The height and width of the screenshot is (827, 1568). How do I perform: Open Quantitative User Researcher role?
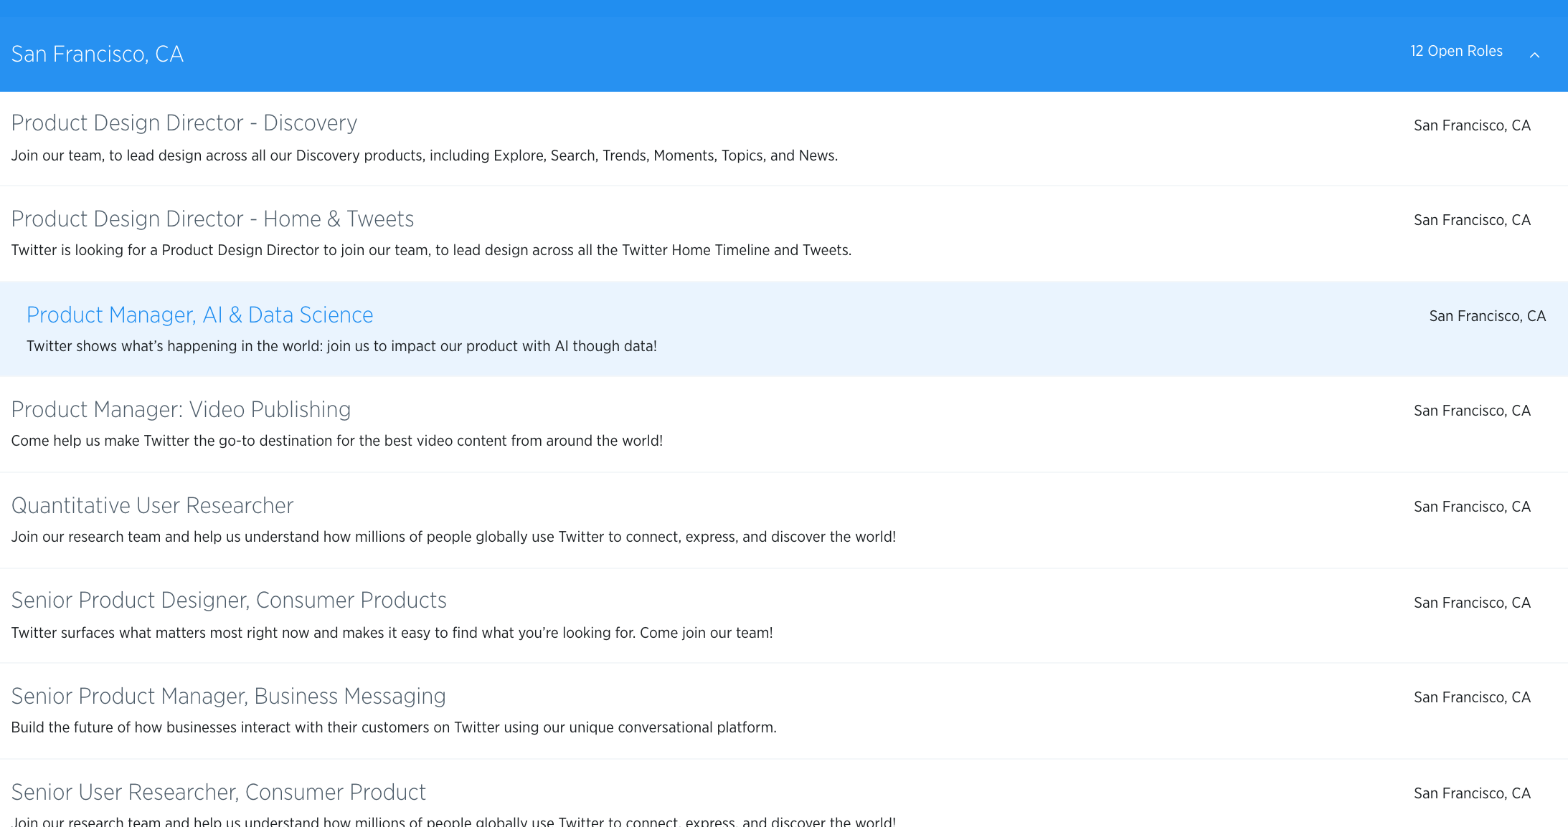(152, 505)
